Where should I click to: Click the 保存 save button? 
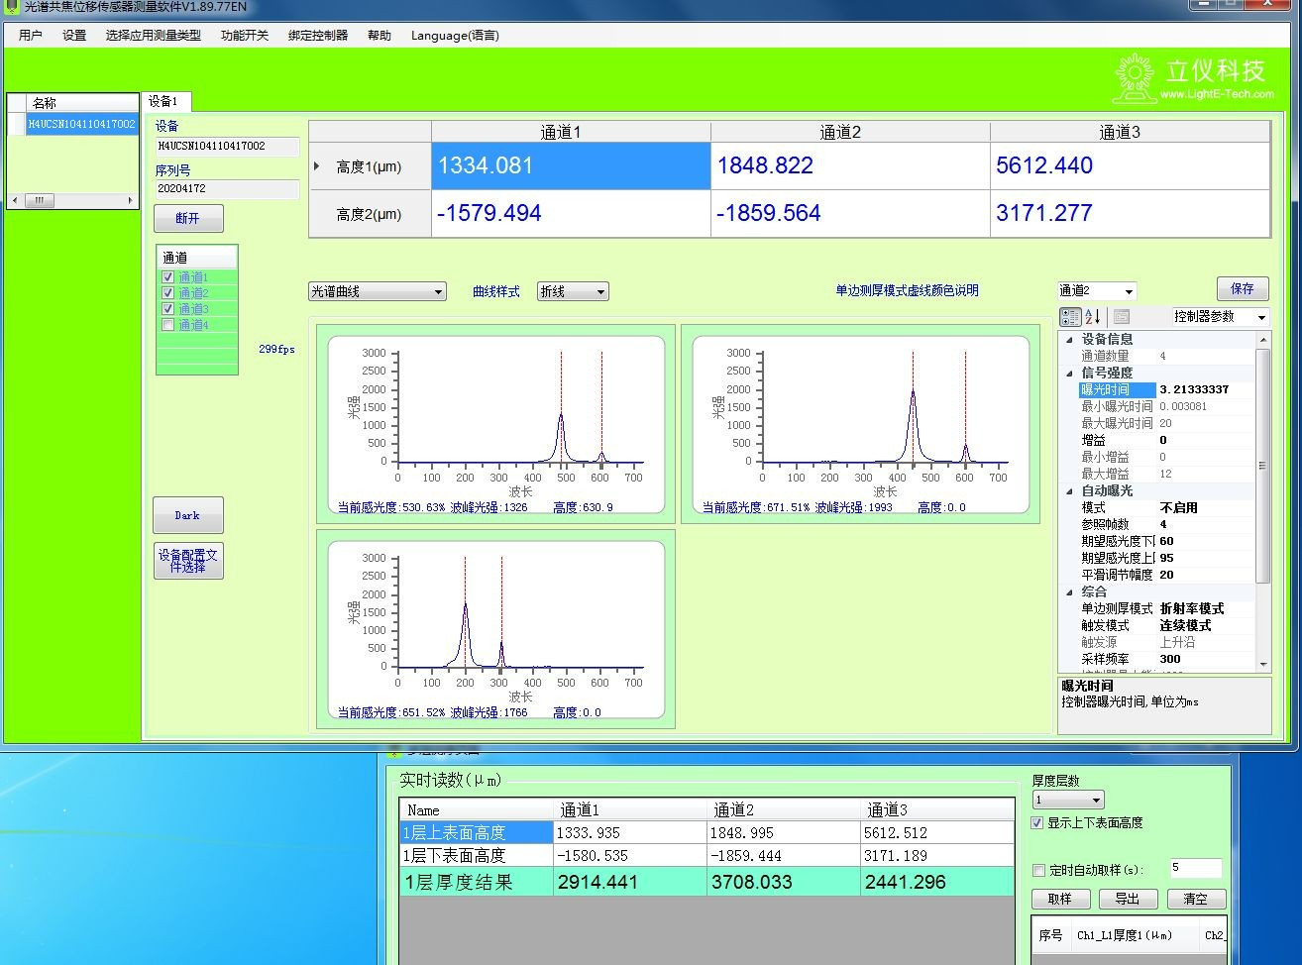(x=1242, y=289)
